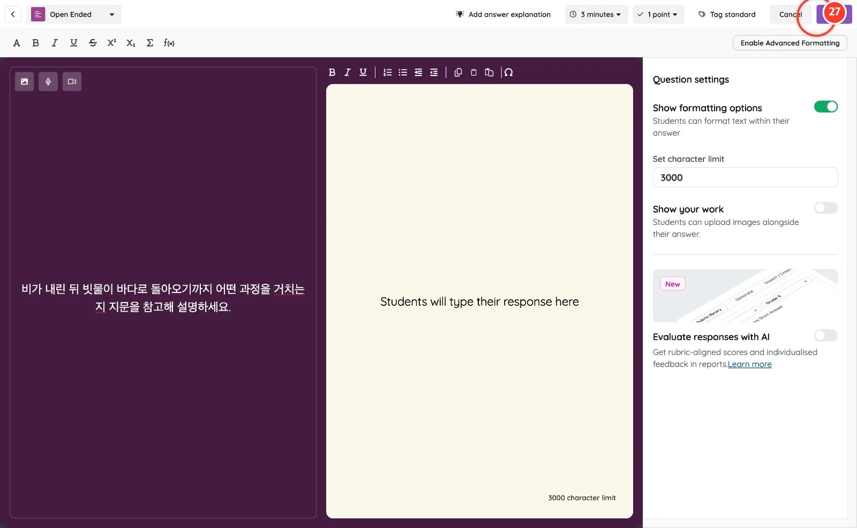This screenshot has width=857, height=528.
Task: Go back using the left chevron
Action: click(13, 14)
